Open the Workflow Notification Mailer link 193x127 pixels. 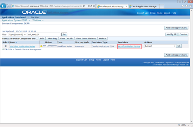point(22,46)
